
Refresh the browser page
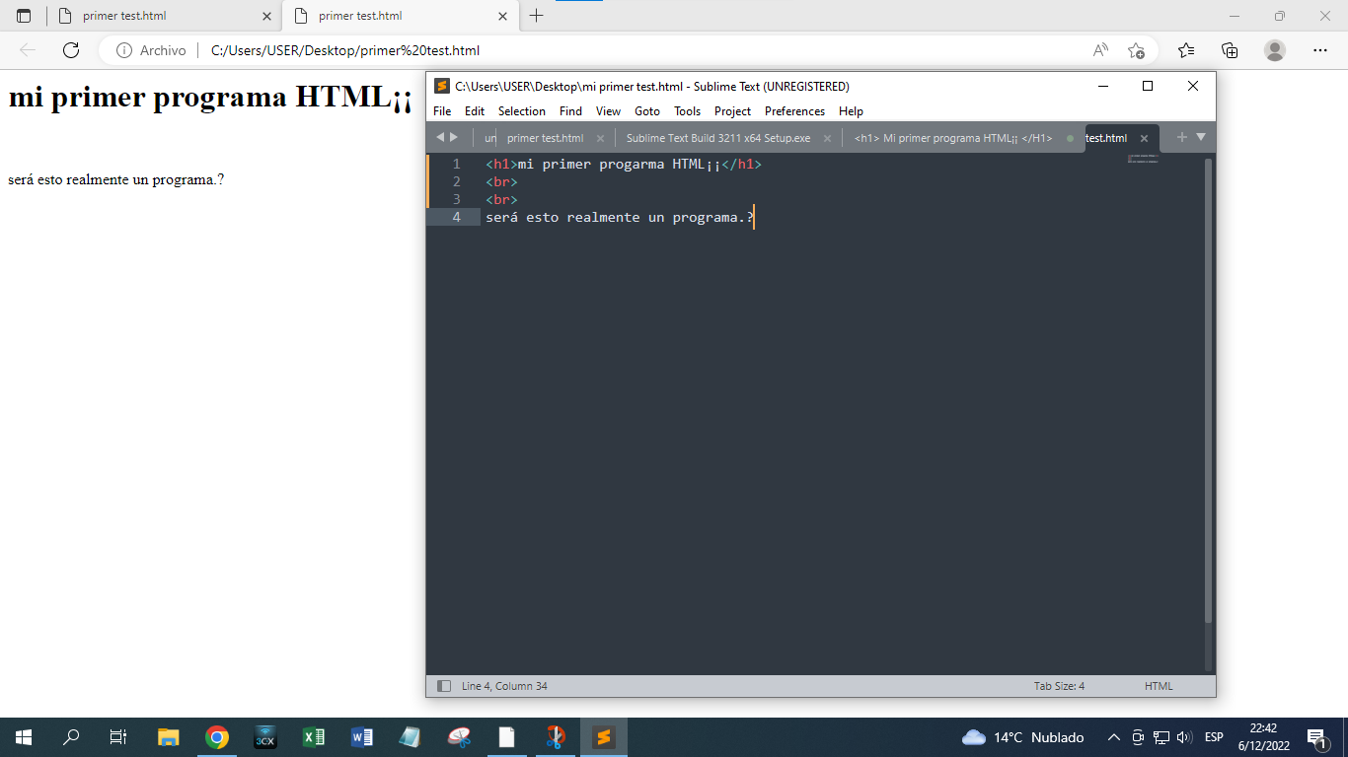point(71,50)
